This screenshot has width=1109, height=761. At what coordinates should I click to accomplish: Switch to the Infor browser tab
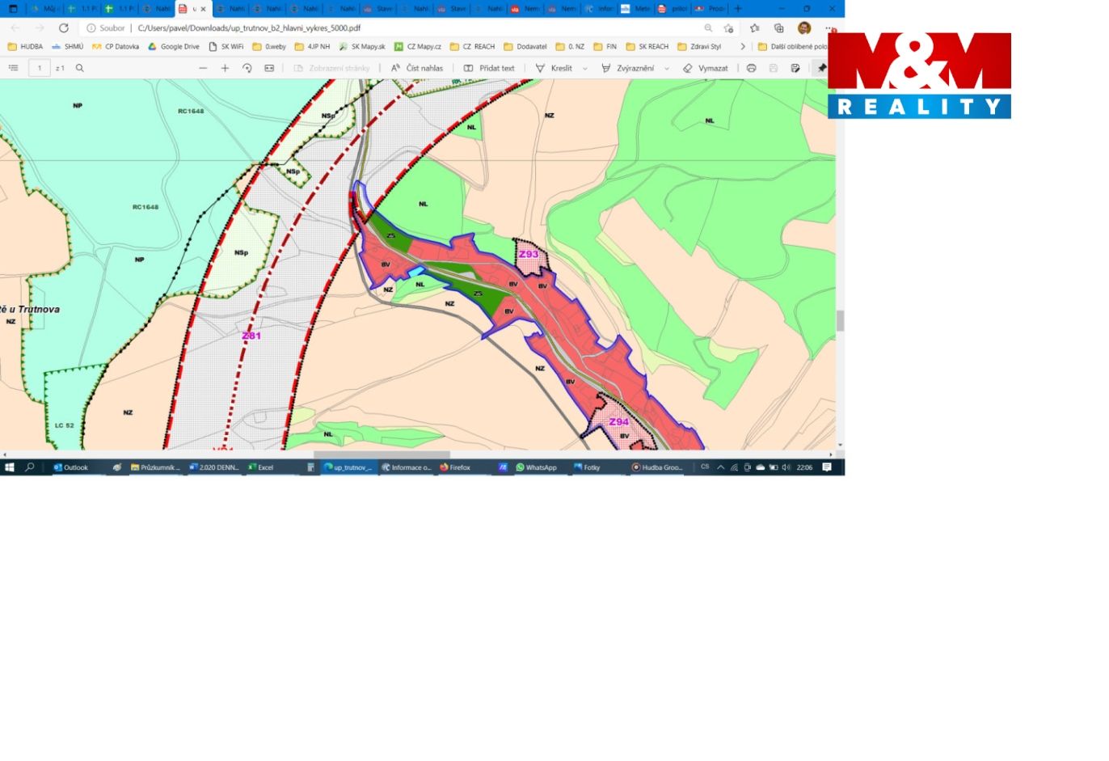[599, 9]
